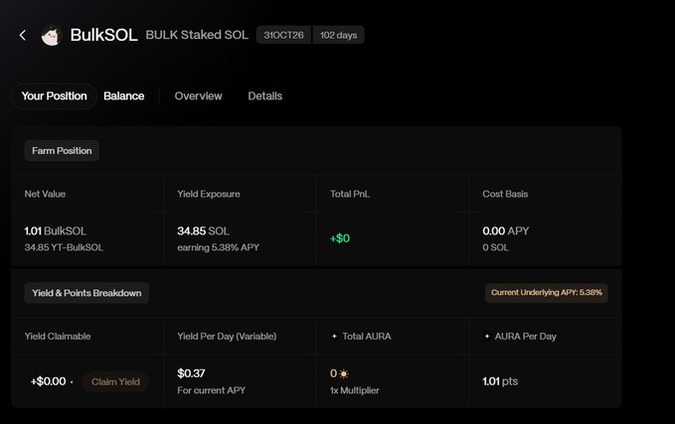Image resolution: width=675 pixels, height=424 pixels.
Task: Click the 102 days remaining badge
Action: click(338, 36)
